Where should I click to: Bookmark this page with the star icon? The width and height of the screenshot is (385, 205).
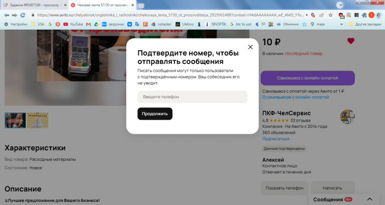pyautogui.click(x=330, y=15)
